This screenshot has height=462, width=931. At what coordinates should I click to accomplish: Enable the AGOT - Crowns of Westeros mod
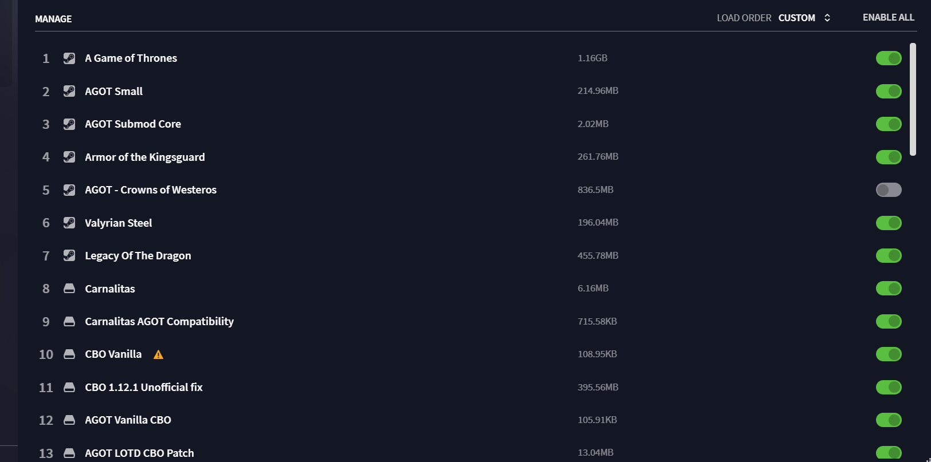[x=889, y=189]
